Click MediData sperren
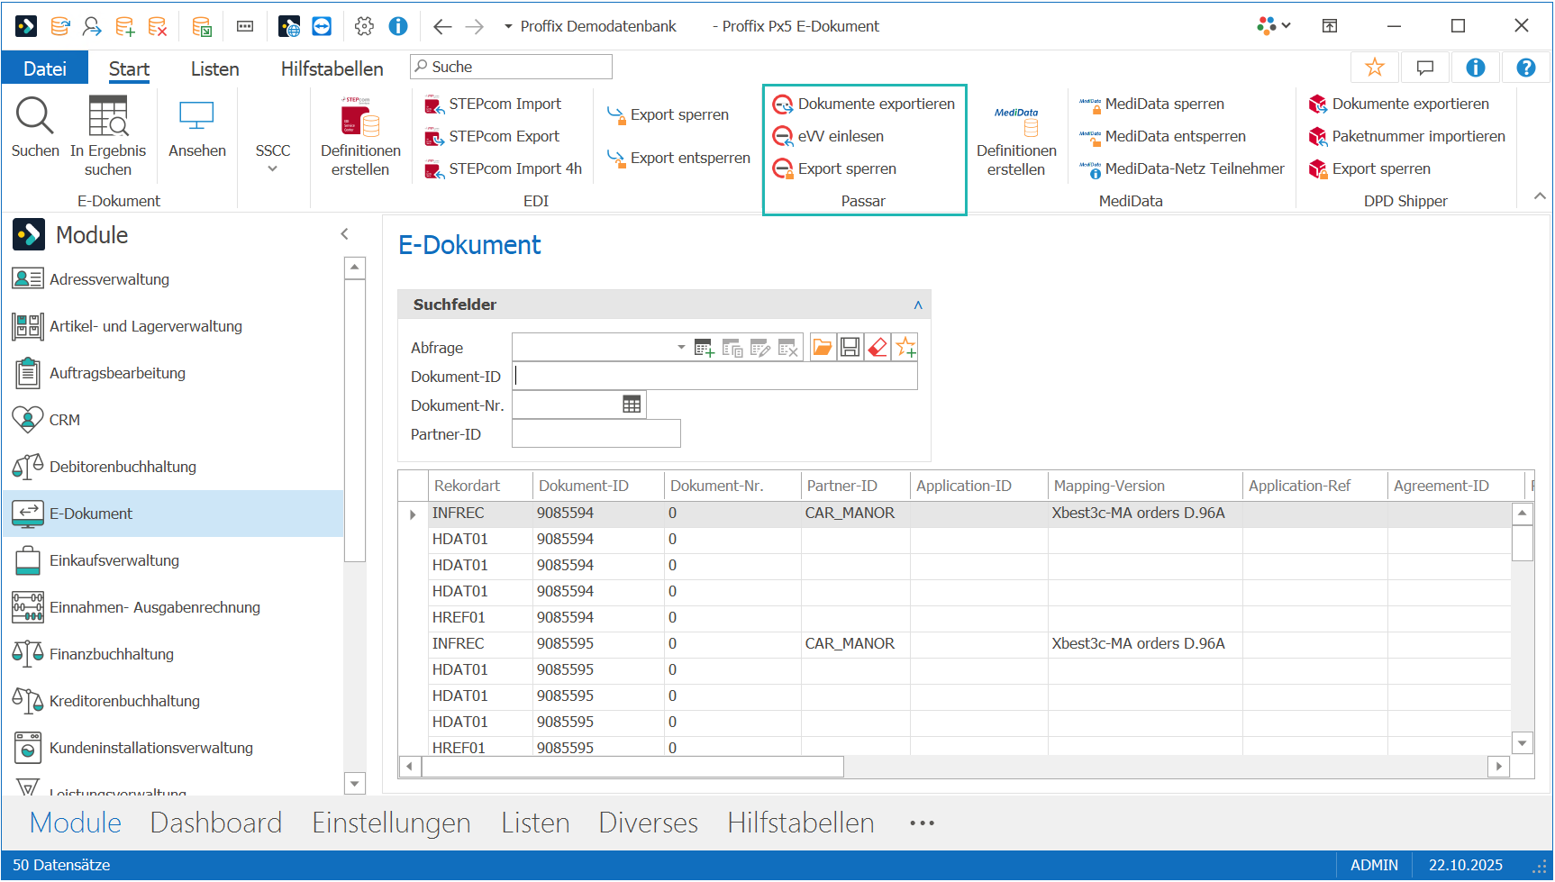The image size is (1555, 882). (1151, 105)
